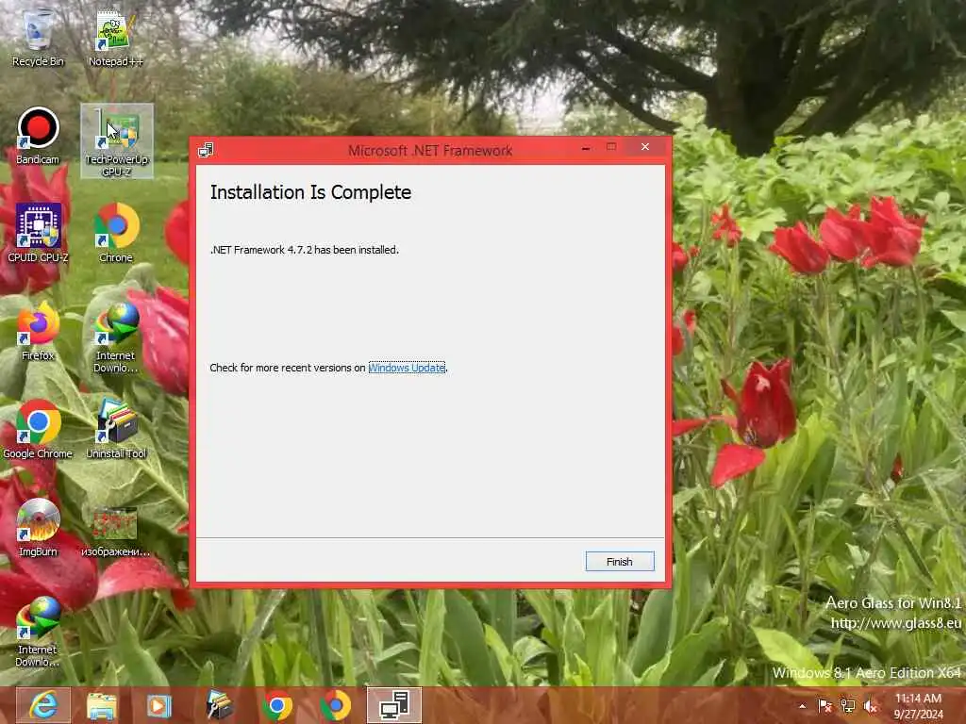Minimize the Microsoft .NET Framework window
The image size is (966, 724).
[586, 148]
